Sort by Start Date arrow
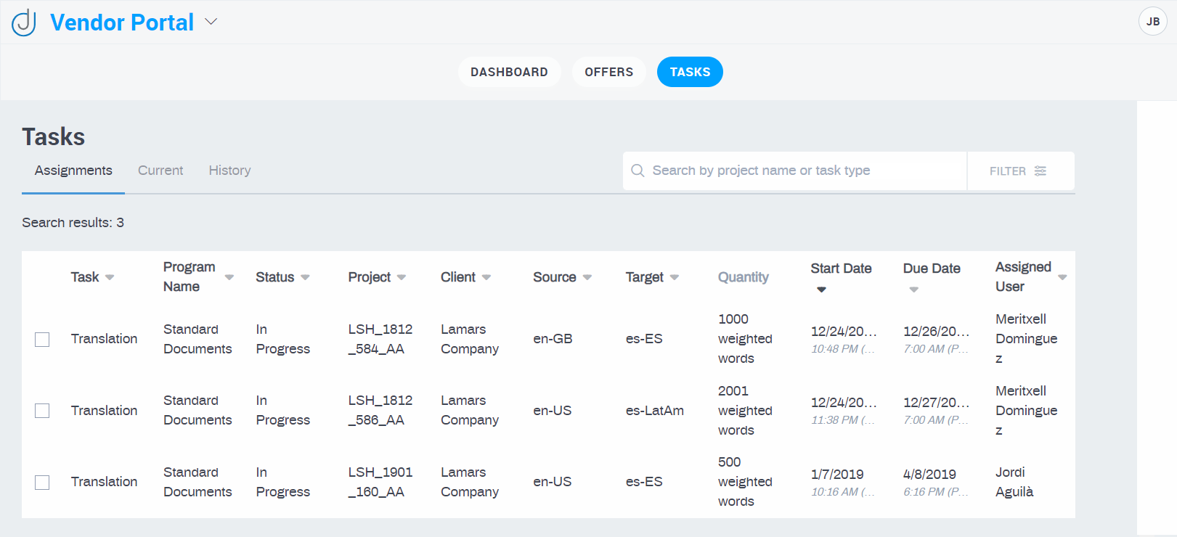The width and height of the screenshot is (1177, 537). [x=821, y=290]
